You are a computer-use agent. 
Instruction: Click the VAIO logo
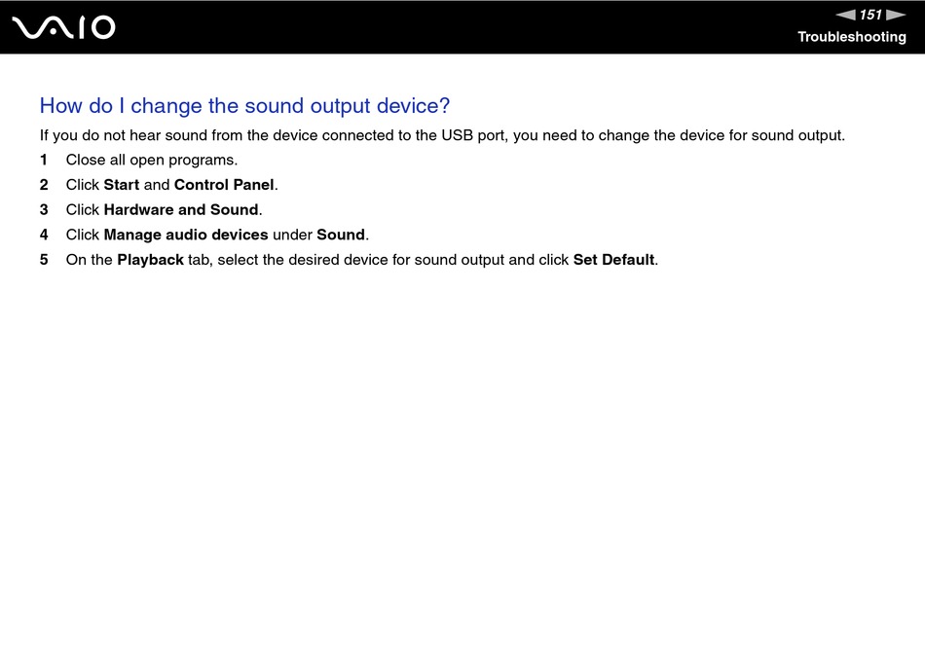63,27
